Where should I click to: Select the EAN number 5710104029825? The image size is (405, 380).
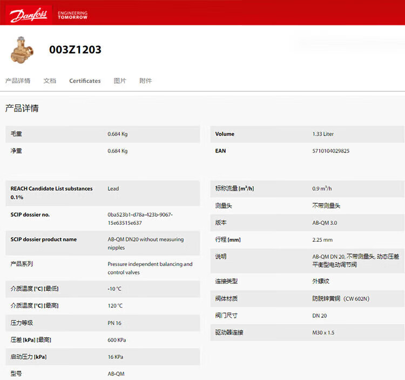[330, 151]
